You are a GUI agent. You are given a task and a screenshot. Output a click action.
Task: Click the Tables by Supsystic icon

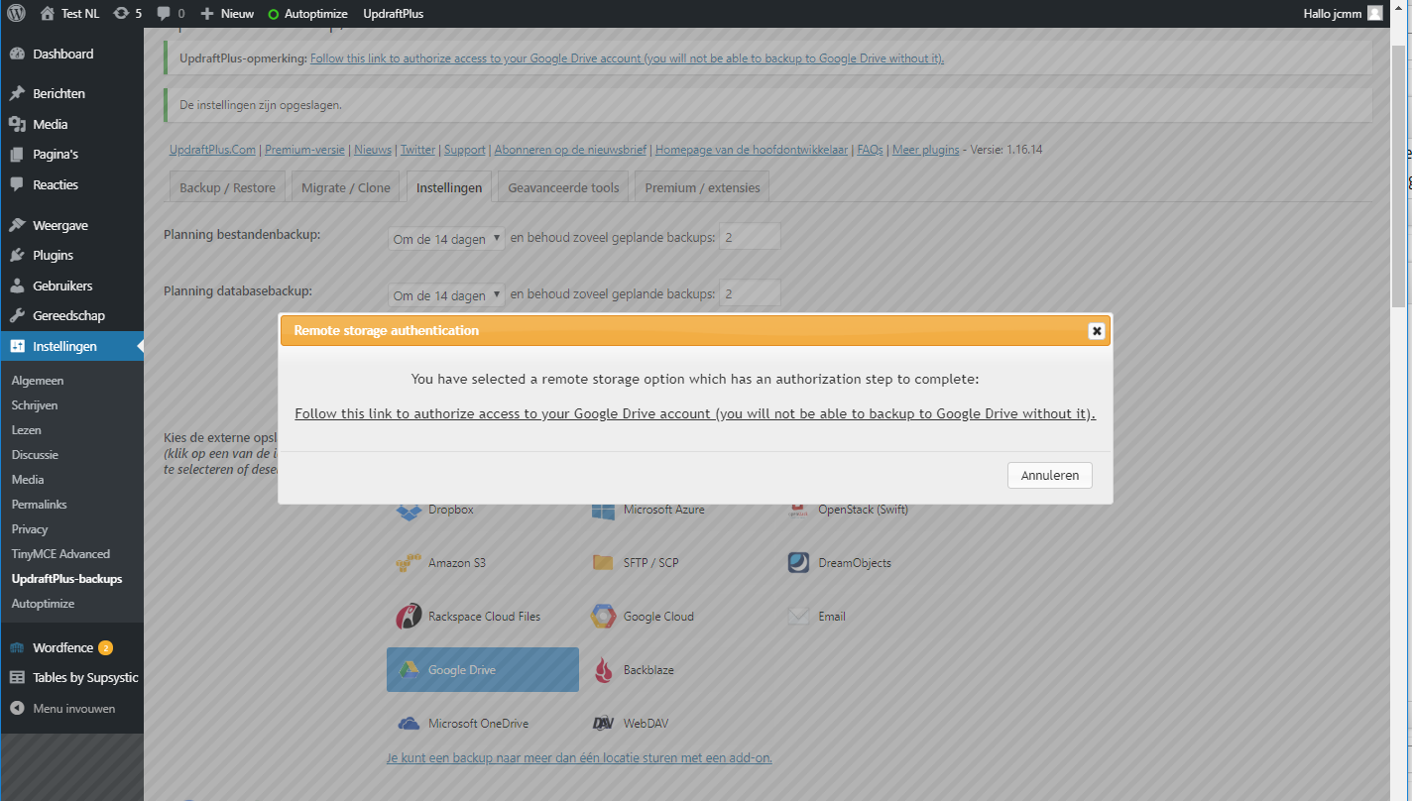[x=17, y=678]
